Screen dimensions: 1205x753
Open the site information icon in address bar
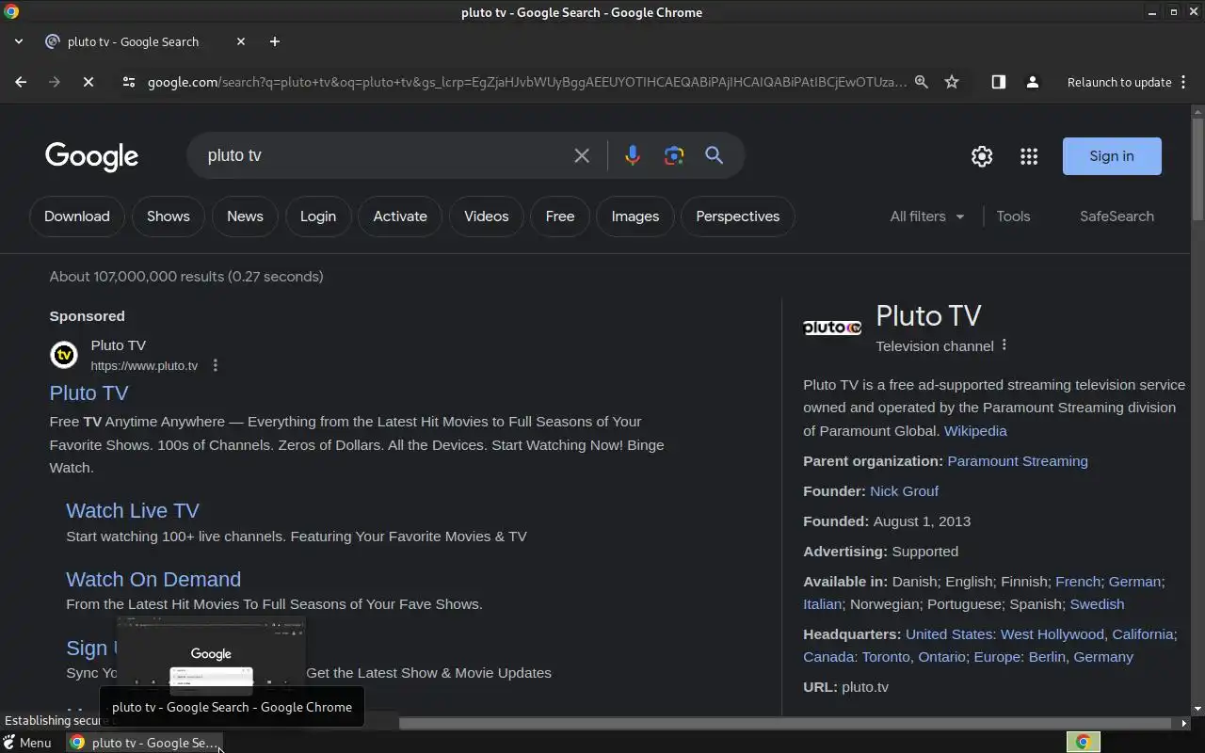coord(129,82)
